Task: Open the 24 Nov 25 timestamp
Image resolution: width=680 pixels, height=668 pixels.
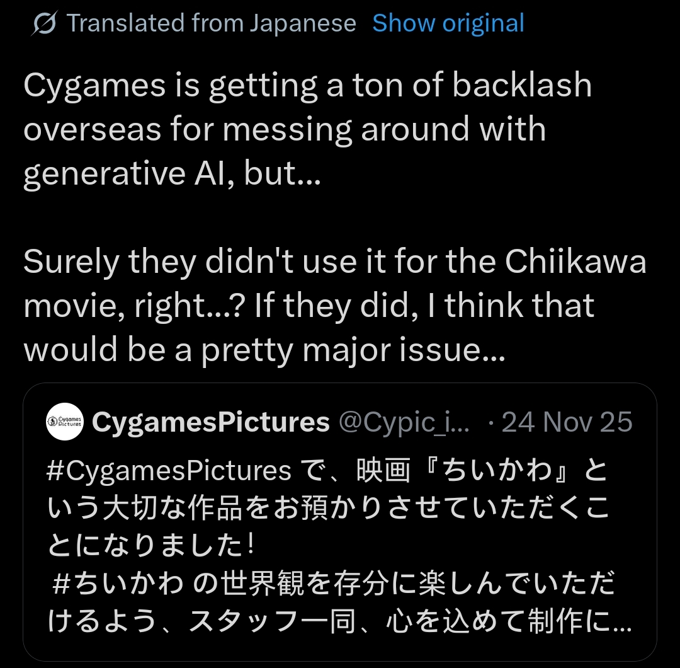Action: pyautogui.click(x=567, y=422)
